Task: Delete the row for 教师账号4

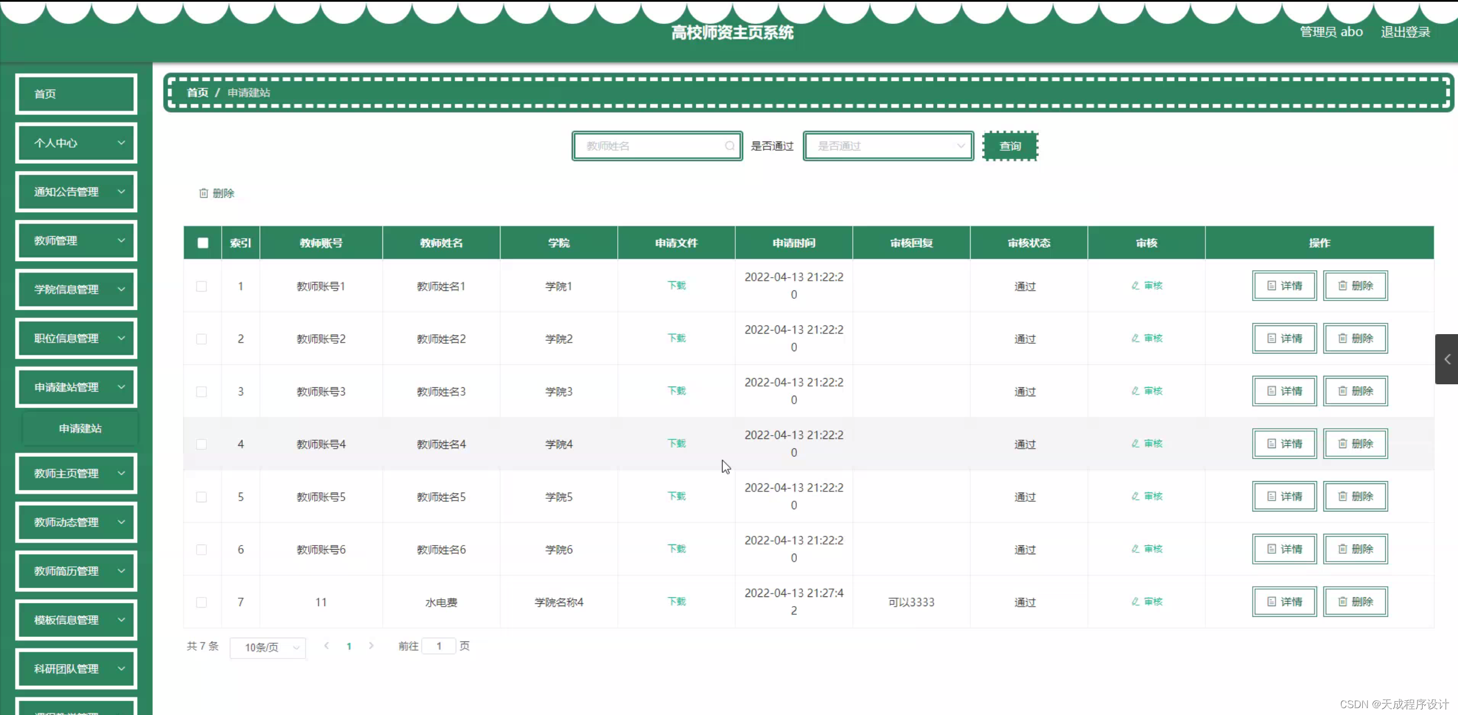Action: click(x=1355, y=444)
